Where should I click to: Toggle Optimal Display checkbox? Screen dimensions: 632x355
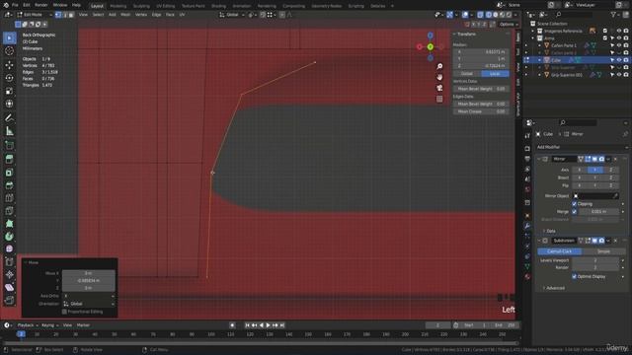(575, 276)
